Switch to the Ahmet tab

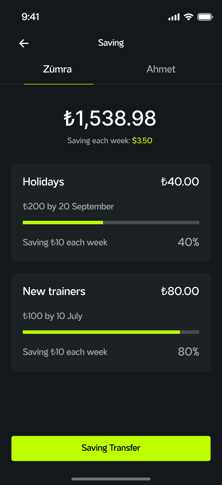pyautogui.click(x=161, y=69)
